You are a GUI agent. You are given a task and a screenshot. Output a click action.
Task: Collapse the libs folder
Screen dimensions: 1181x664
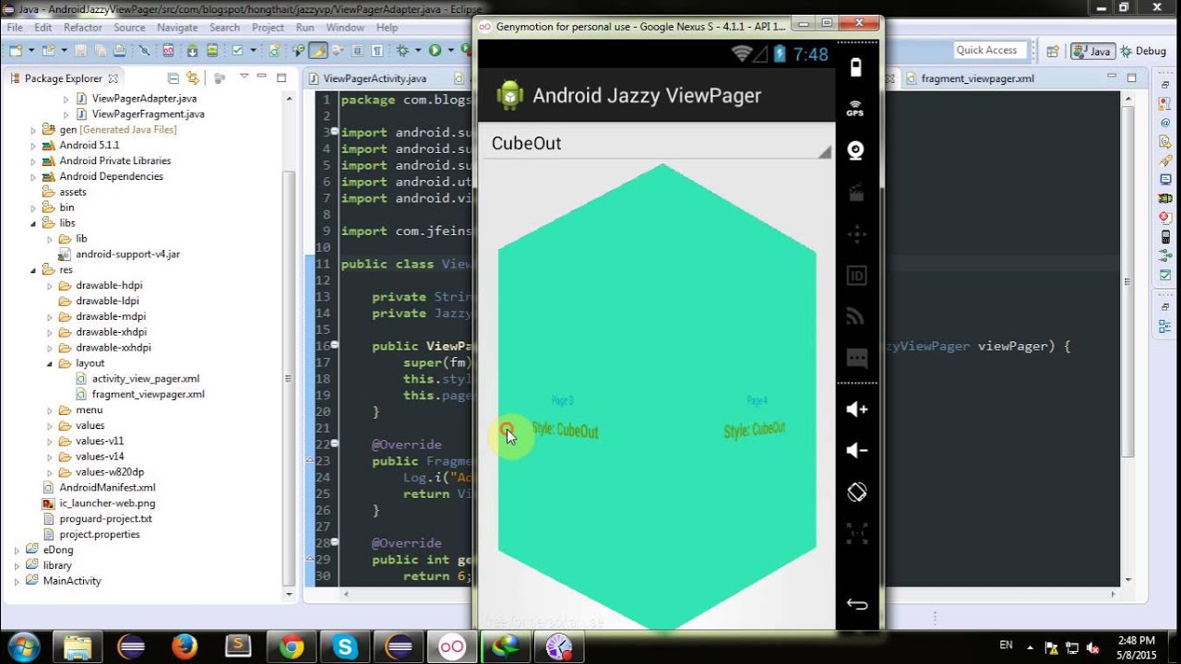coord(34,223)
